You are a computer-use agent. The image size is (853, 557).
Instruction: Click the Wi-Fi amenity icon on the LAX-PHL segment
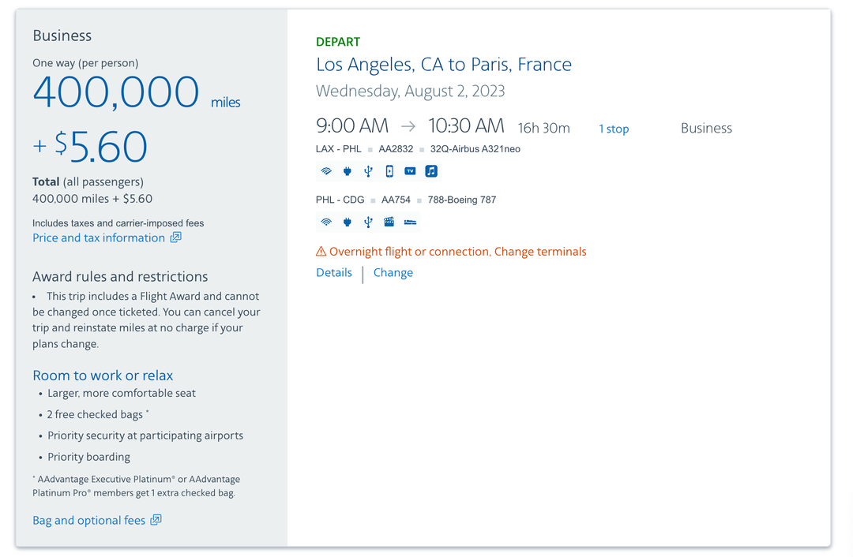[326, 170]
